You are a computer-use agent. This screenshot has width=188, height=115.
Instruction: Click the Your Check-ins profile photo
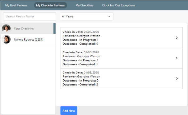coord(6,29)
